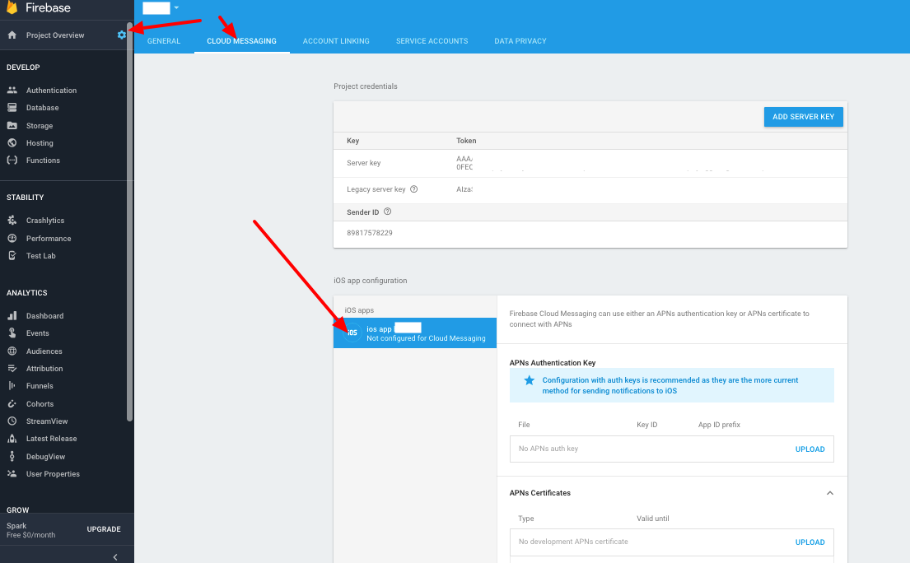
Task: Open the User Properties menu item
Action: pyautogui.click(x=53, y=474)
